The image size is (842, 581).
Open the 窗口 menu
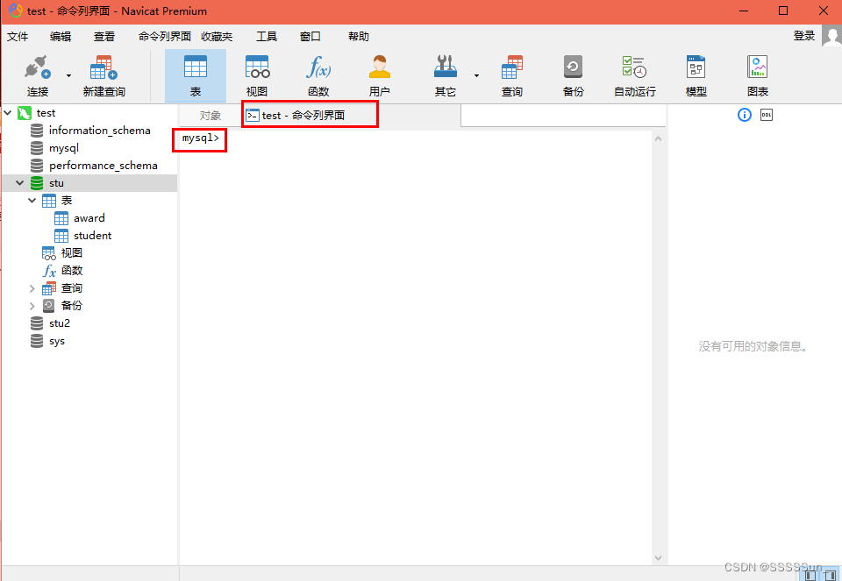[310, 37]
